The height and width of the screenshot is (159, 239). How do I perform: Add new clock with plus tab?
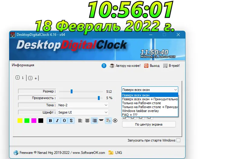point(33,78)
